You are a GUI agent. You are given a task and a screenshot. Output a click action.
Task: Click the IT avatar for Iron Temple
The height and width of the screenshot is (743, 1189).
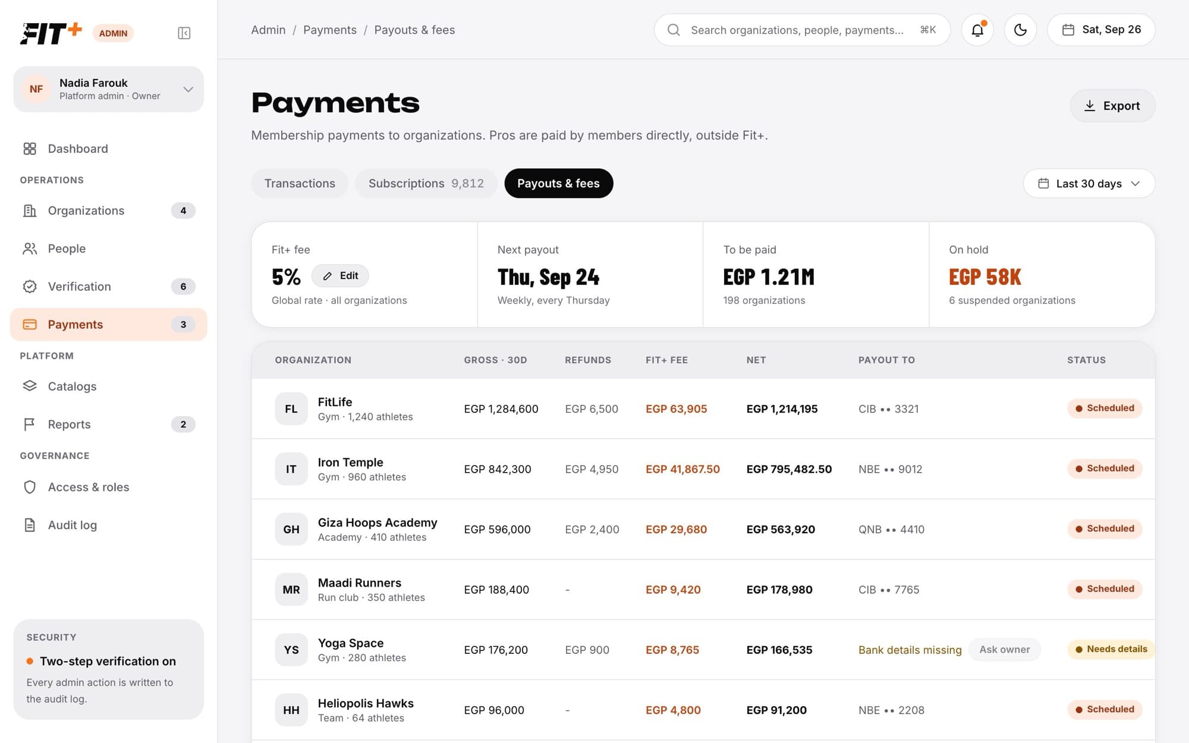(291, 469)
